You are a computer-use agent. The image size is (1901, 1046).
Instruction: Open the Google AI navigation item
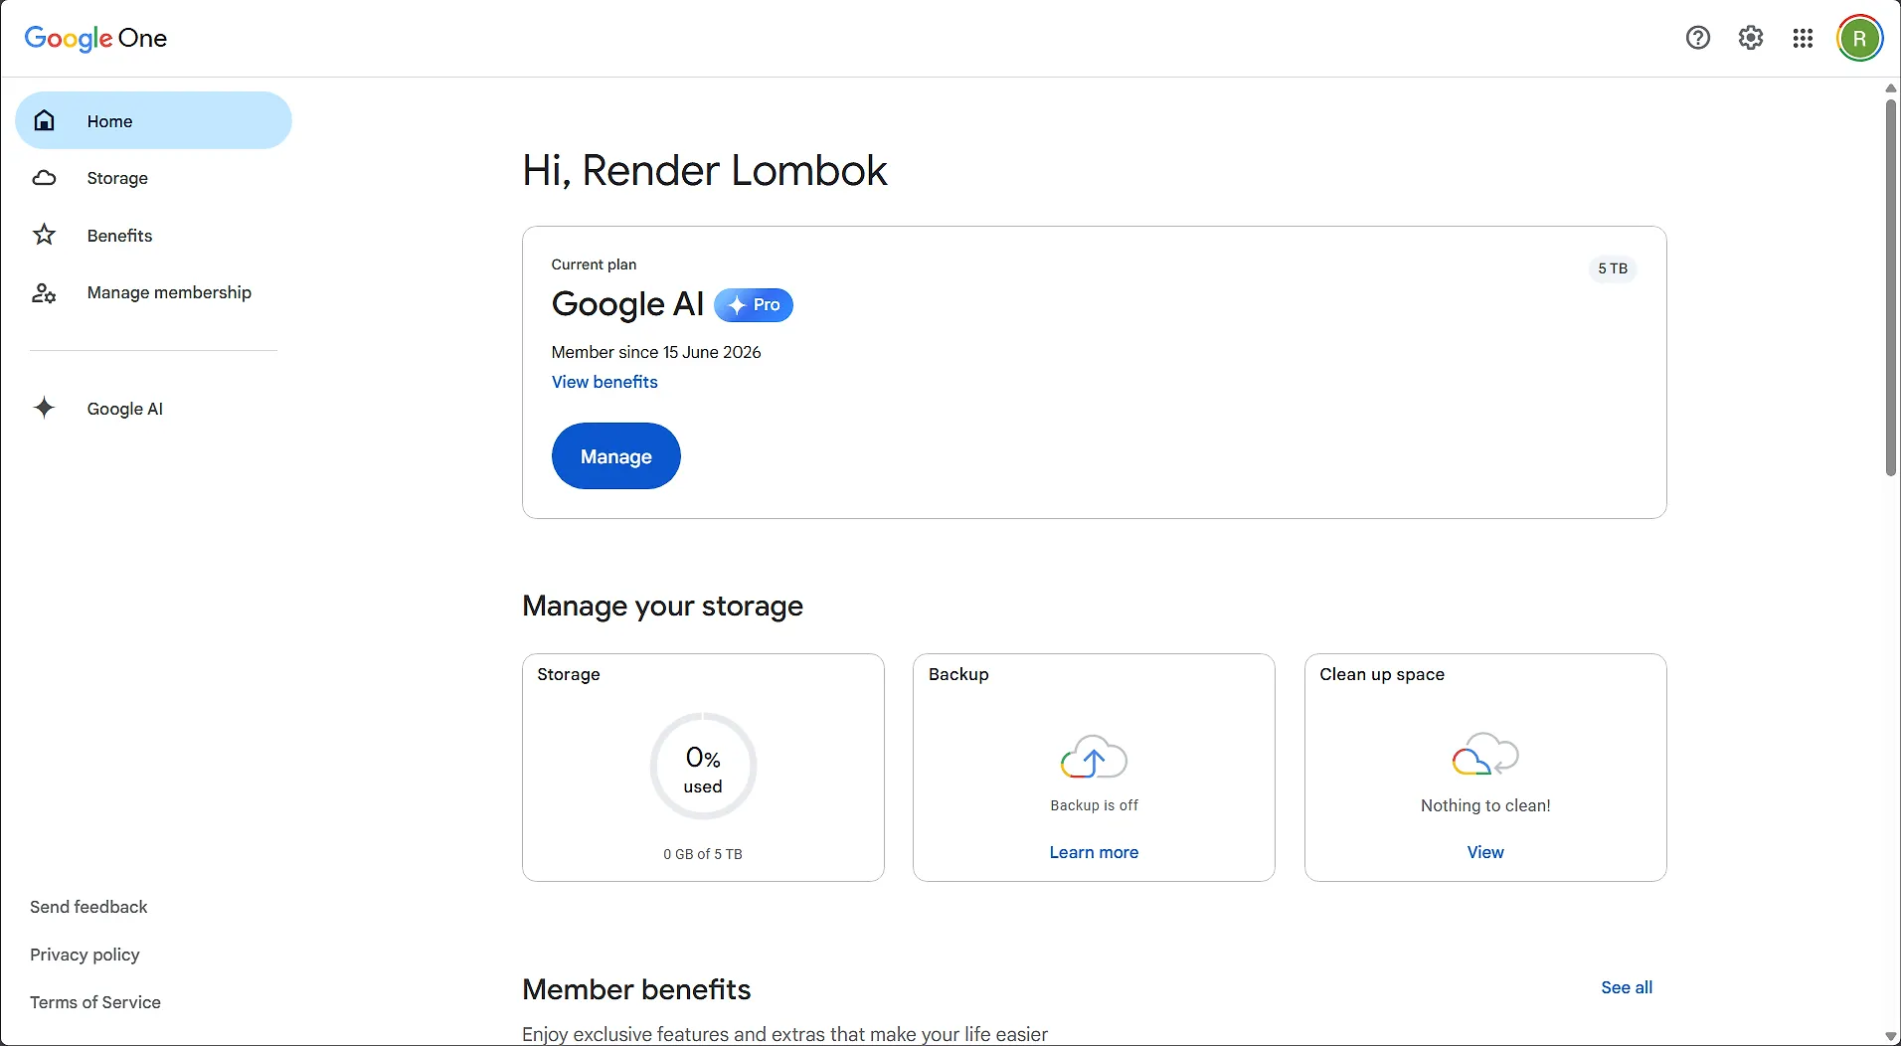pos(153,409)
